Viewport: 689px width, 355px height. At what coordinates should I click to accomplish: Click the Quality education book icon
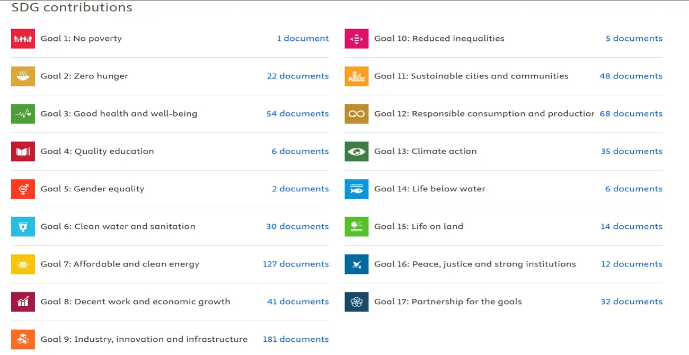(x=23, y=152)
